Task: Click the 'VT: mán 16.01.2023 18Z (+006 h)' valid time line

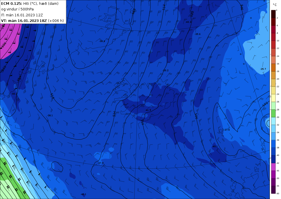Action: point(32,21)
